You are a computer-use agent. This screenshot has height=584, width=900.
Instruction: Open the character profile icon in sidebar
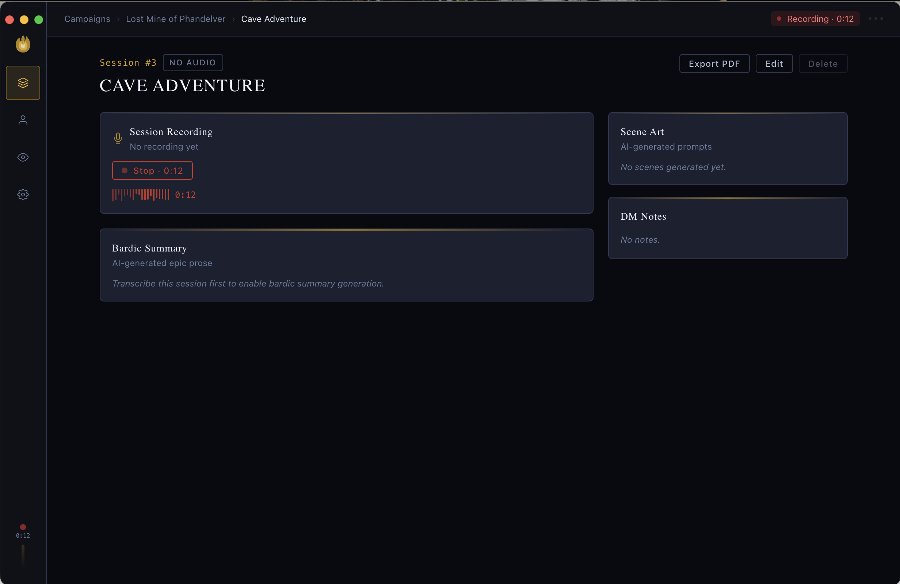tap(23, 120)
